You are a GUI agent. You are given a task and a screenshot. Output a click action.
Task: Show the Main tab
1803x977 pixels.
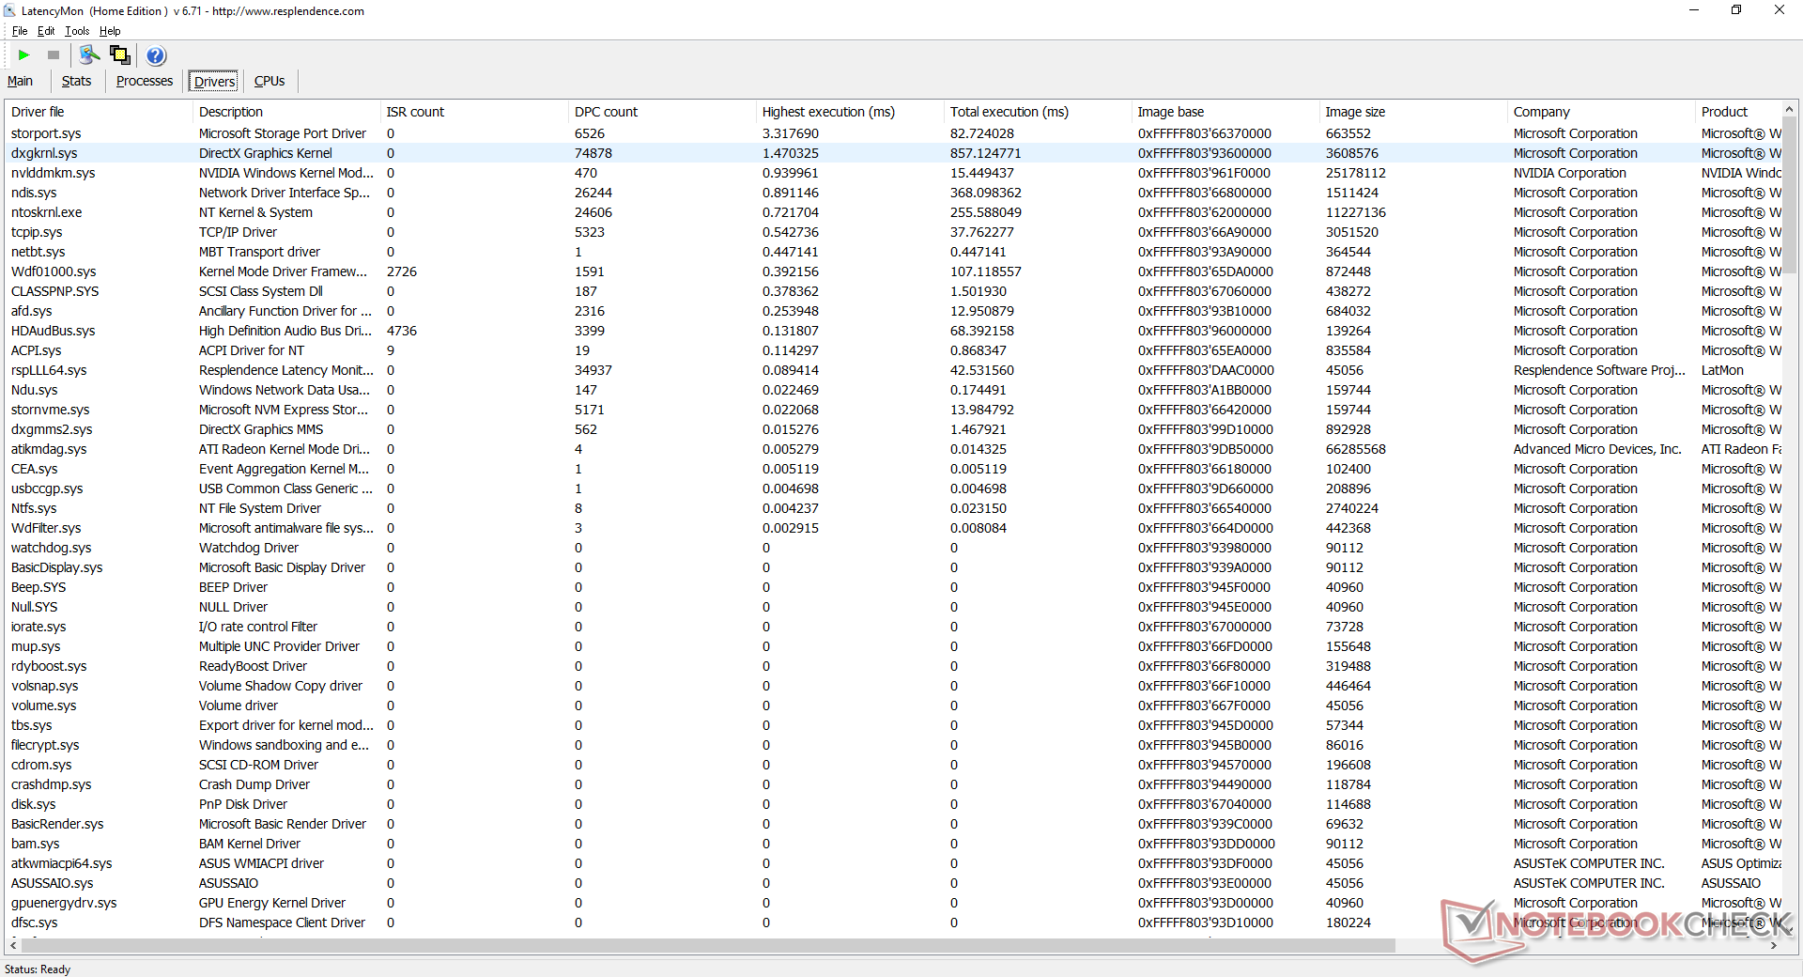pyautogui.click(x=20, y=82)
